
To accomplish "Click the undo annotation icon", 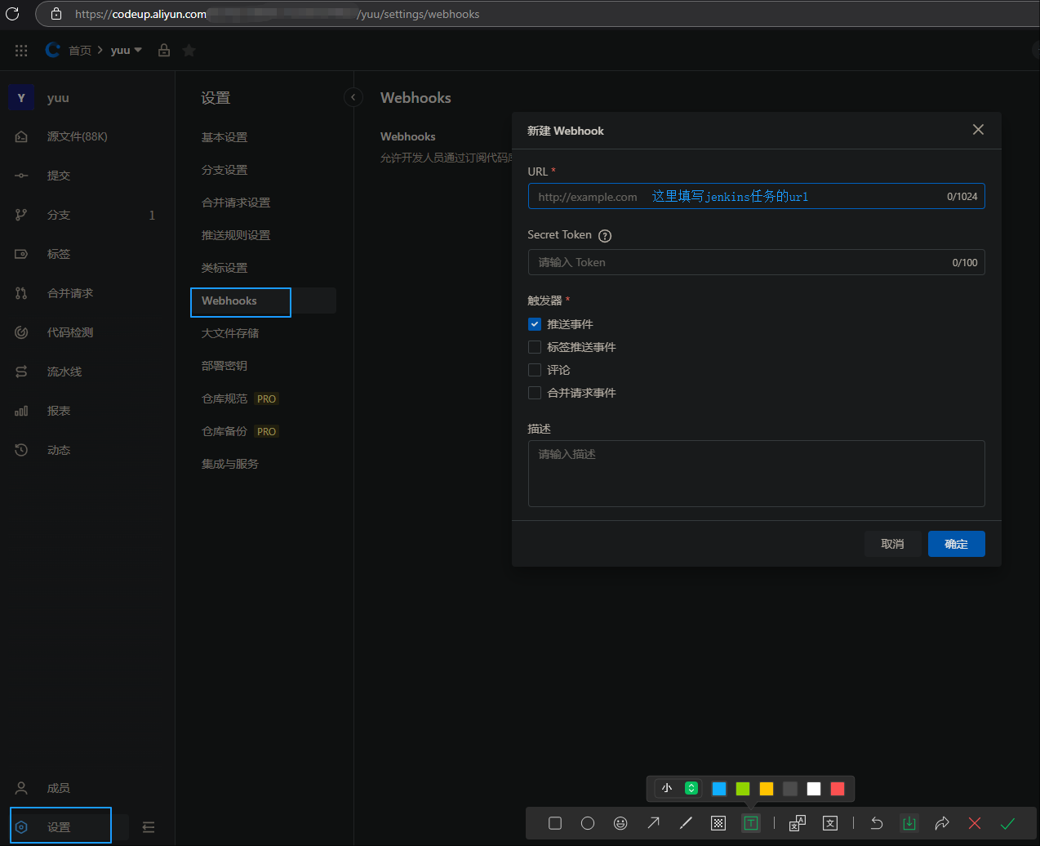I will click(x=877, y=823).
